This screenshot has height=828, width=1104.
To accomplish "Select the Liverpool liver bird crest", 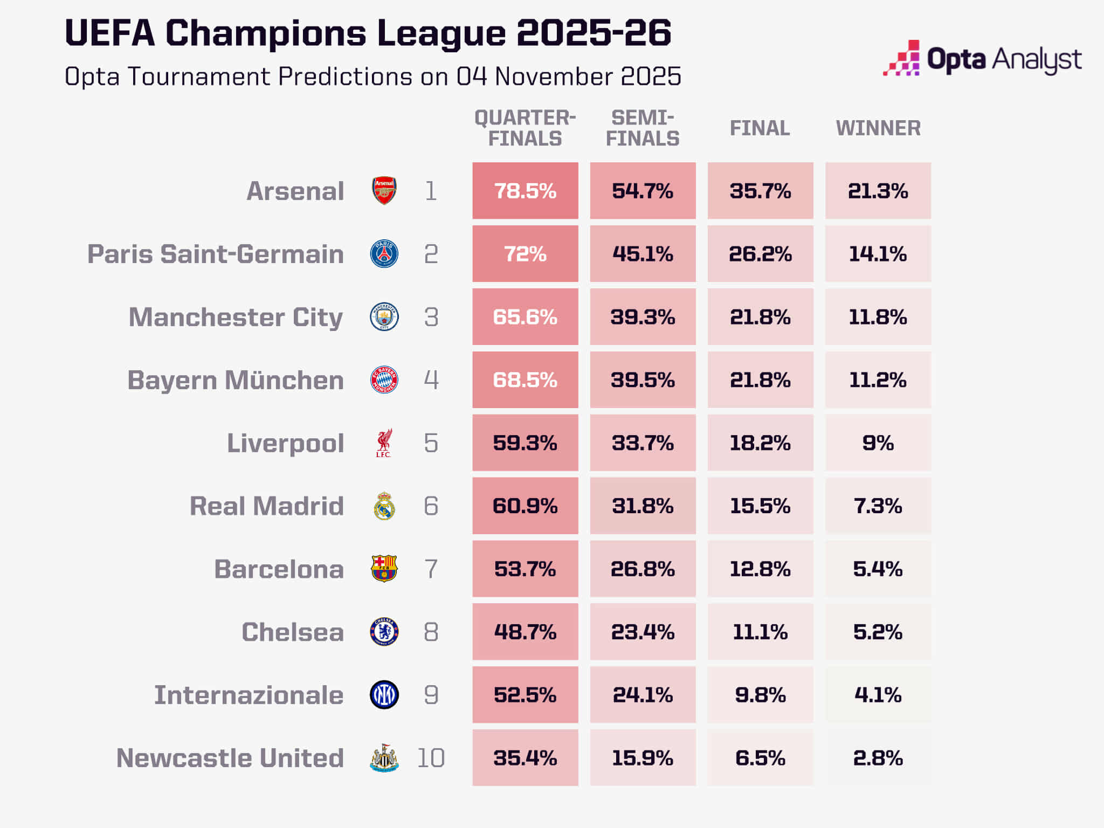I will coord(384,443).
